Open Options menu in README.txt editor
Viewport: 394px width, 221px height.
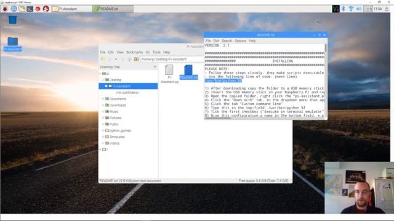241,41
